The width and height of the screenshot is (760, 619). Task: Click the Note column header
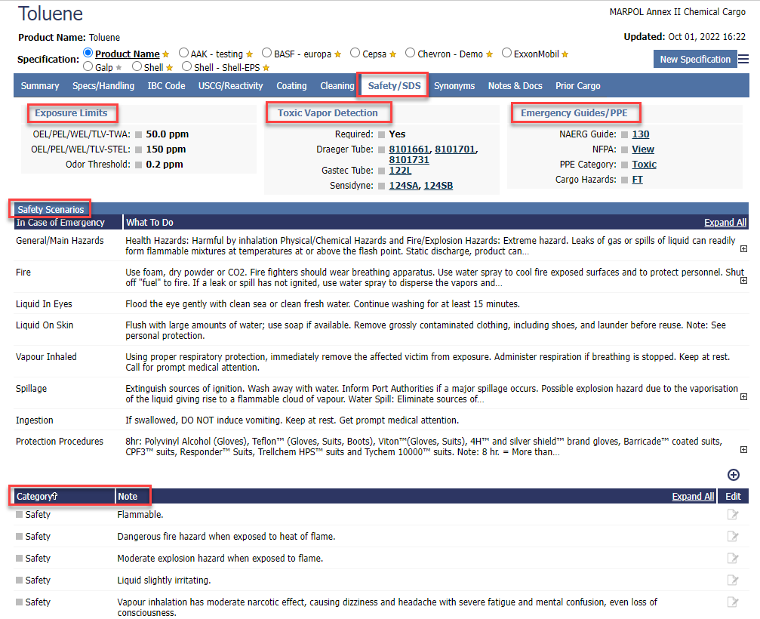click(128, 497)
